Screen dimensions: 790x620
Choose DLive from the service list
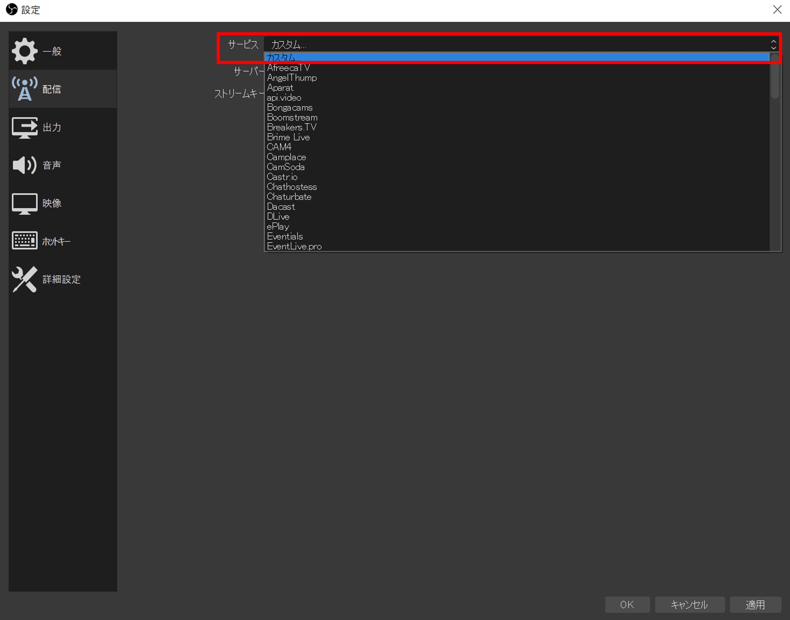click(x=517, y=216)
